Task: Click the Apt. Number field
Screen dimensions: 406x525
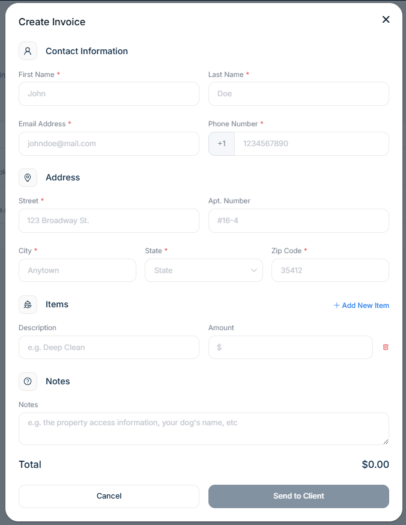Action: point(298,221)
